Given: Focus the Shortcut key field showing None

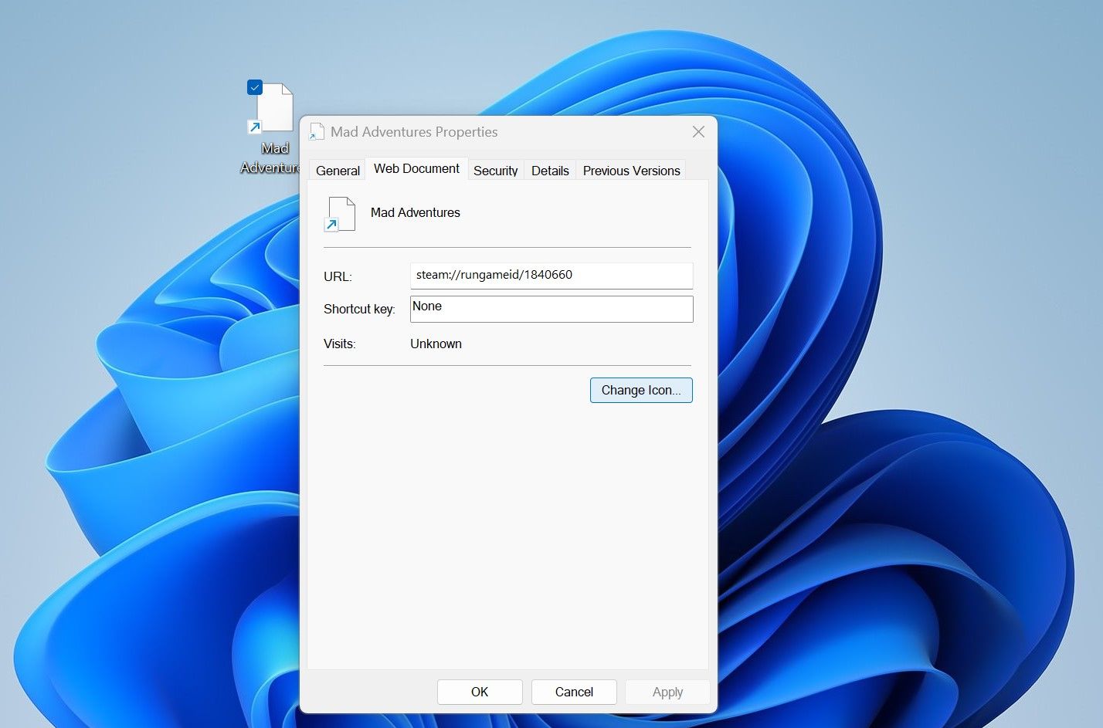Looking at the screenshot, I should tap(551, 309).
